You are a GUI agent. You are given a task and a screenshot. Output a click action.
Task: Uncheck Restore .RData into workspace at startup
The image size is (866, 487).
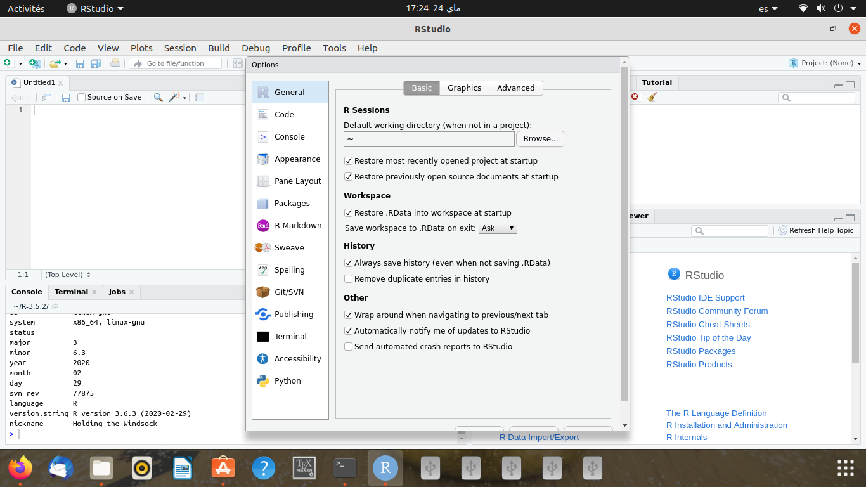[348, 213]
